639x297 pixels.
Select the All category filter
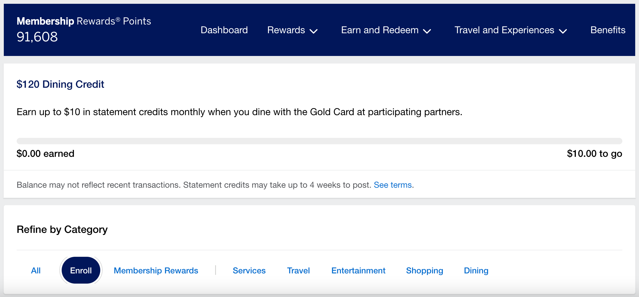[x=36, y=270]
